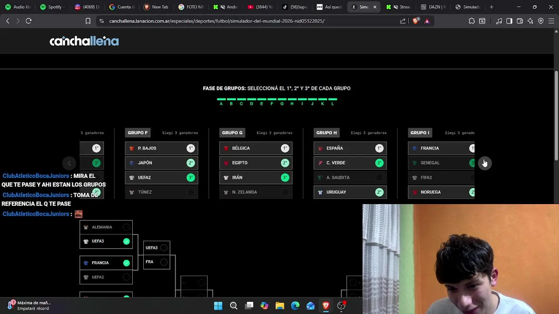This screenshot has height=314, width=559.
Task: Open the tab search icon next to Extensions
Action: [482, 21]
